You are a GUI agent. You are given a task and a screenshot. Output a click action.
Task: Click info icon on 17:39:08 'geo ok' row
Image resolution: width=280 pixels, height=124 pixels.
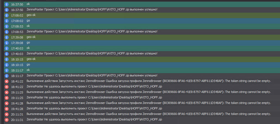coord(7,37)
